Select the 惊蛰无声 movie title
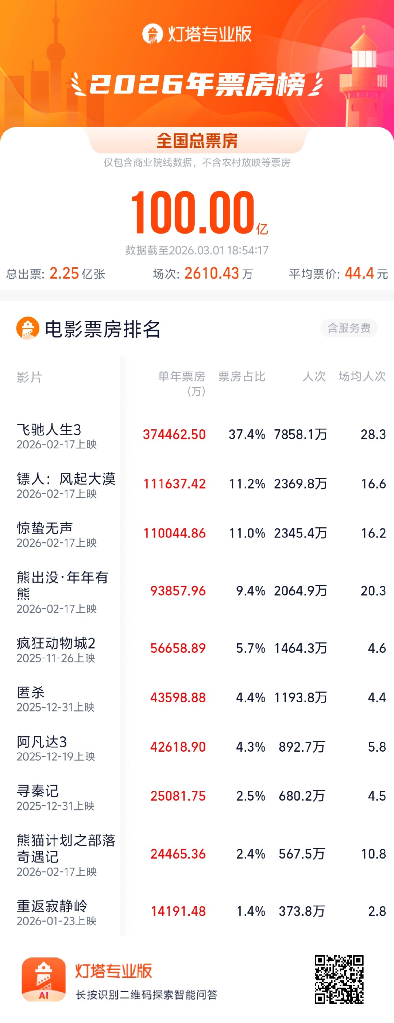 (x=45, y=528)
